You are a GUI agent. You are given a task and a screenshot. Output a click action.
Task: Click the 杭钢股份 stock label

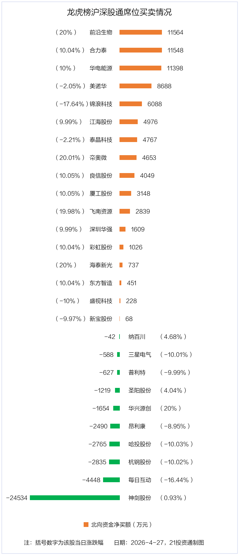coord(140,462)
